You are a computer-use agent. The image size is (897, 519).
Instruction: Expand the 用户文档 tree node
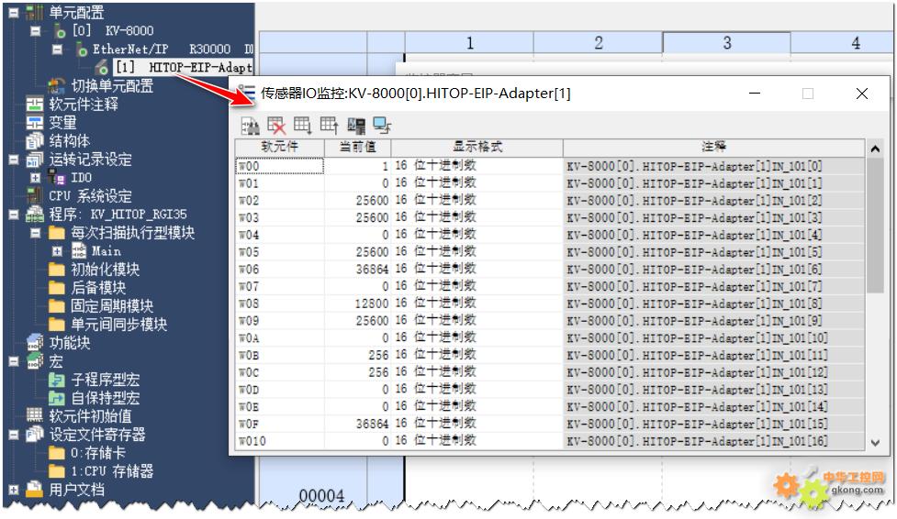point(13,490)
